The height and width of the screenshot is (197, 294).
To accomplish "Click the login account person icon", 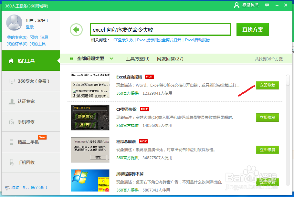I will 236,5.
